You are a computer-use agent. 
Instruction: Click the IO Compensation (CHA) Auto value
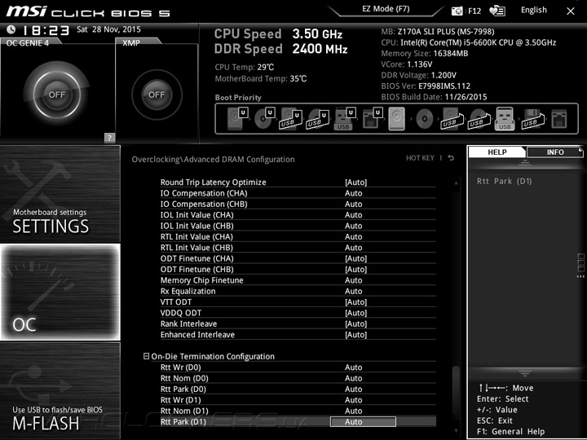[353, 193]
